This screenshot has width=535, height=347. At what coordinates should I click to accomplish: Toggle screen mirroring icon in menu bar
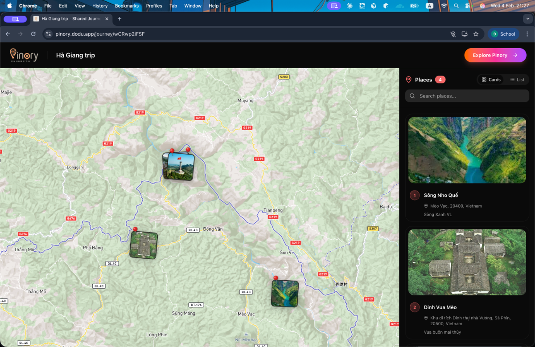click(x=334, y=6)
